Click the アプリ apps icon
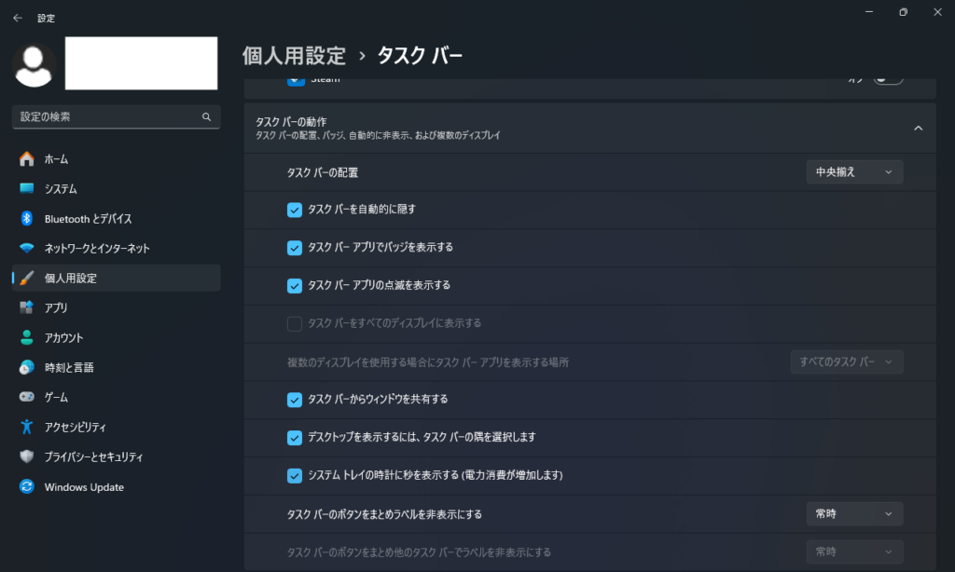Image resolution: width=955 pixels, height=572 pixels. tap(27, 308)
